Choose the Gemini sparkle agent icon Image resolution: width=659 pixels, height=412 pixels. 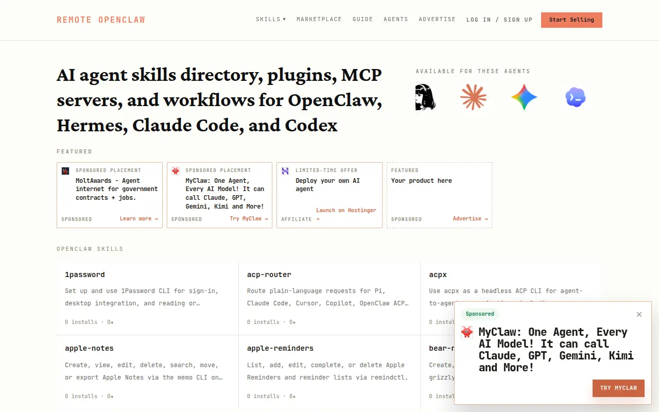[524, 97]
